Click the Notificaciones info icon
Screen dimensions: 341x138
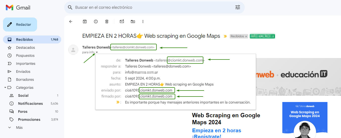pos(12,103)
